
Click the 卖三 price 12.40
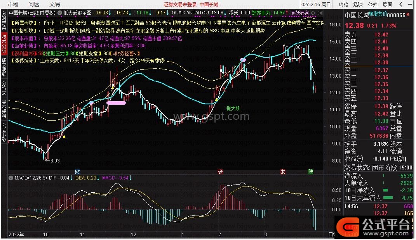[x=381, y=48]
